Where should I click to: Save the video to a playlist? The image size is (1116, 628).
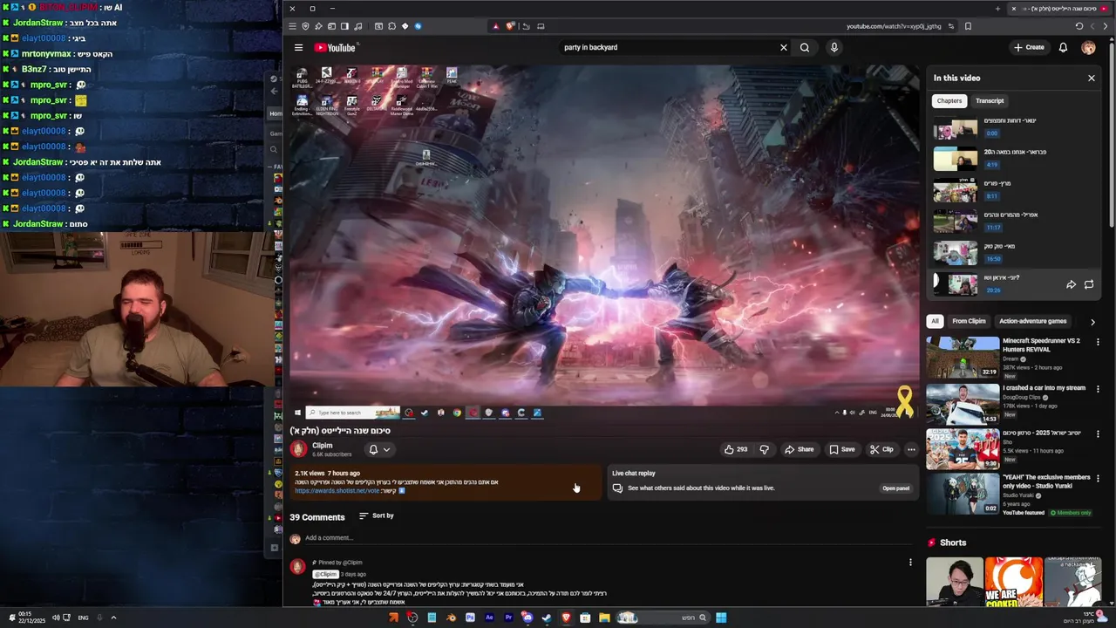pyautogui.click(x=841, y=449)
